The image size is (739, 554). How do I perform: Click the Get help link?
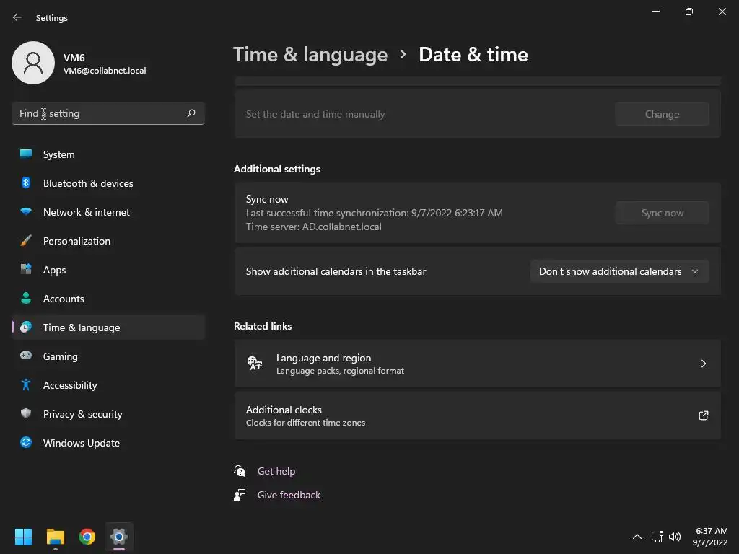tap(276, 471)
